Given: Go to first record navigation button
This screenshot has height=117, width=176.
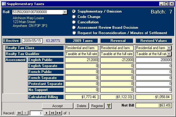Looking at the screenshot, I should tap(19, 113).
